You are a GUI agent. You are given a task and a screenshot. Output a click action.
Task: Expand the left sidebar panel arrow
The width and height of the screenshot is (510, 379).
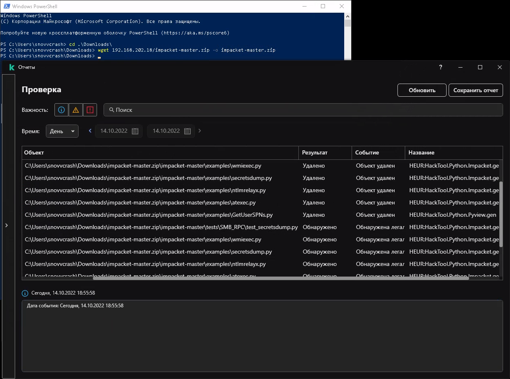7,225
